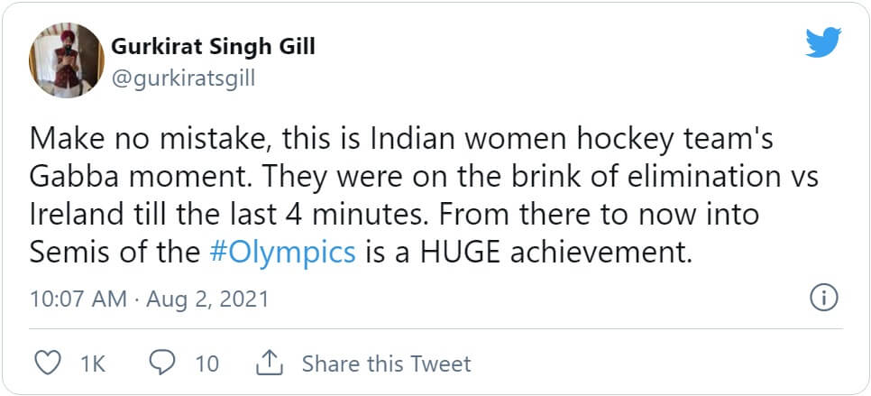
Task: Click the word HUGE in the tweet
Action: (x=456, y=252)
